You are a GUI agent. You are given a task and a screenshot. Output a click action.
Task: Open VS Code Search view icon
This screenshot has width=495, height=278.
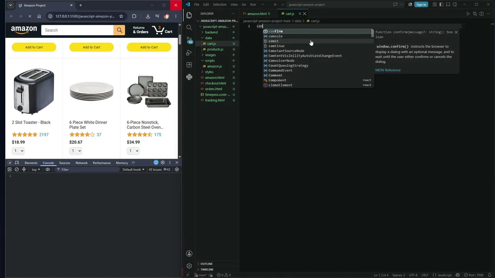coord(189,27)
